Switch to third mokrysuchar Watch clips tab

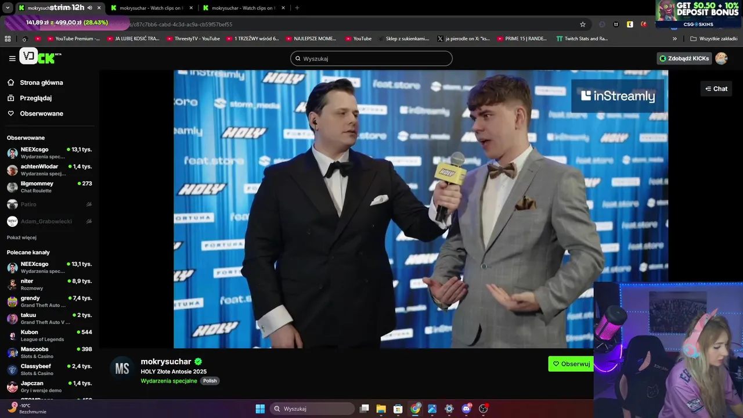244,8
